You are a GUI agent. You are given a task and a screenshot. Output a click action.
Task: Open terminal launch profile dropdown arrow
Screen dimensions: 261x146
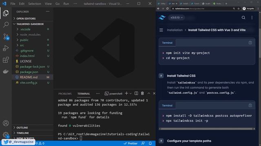[x=130, y=94]
